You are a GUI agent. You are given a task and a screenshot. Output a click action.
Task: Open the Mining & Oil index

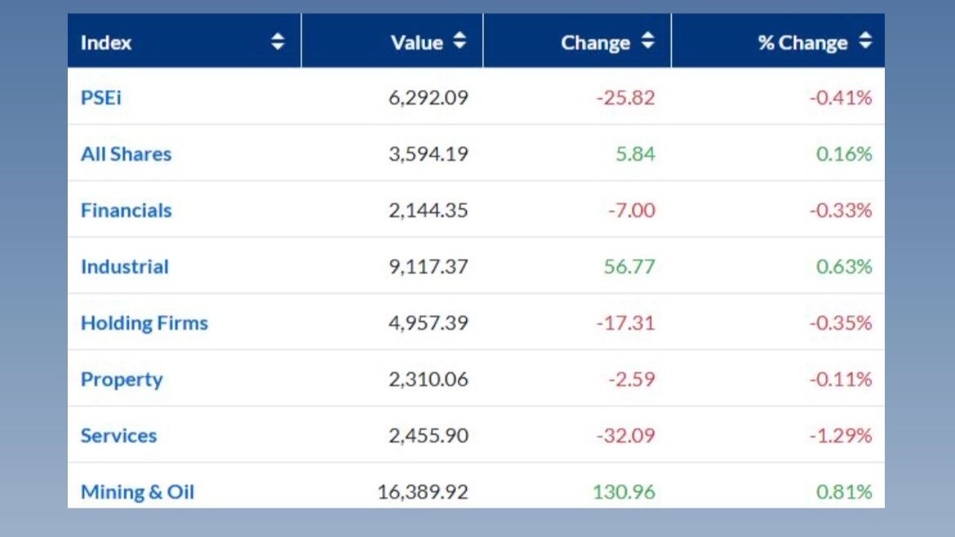pos(137,492)
